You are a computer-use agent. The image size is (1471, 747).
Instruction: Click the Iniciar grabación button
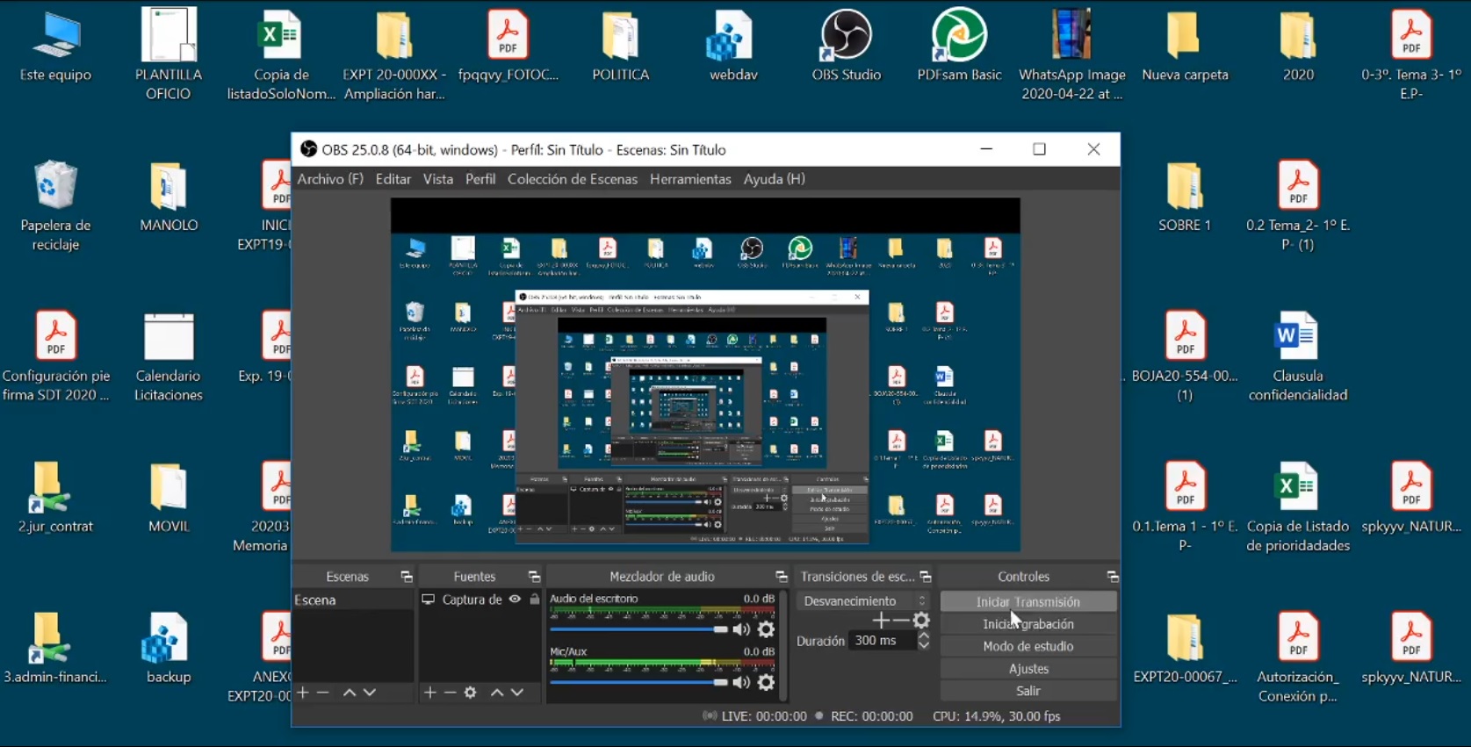click(x=1028, y=624)
